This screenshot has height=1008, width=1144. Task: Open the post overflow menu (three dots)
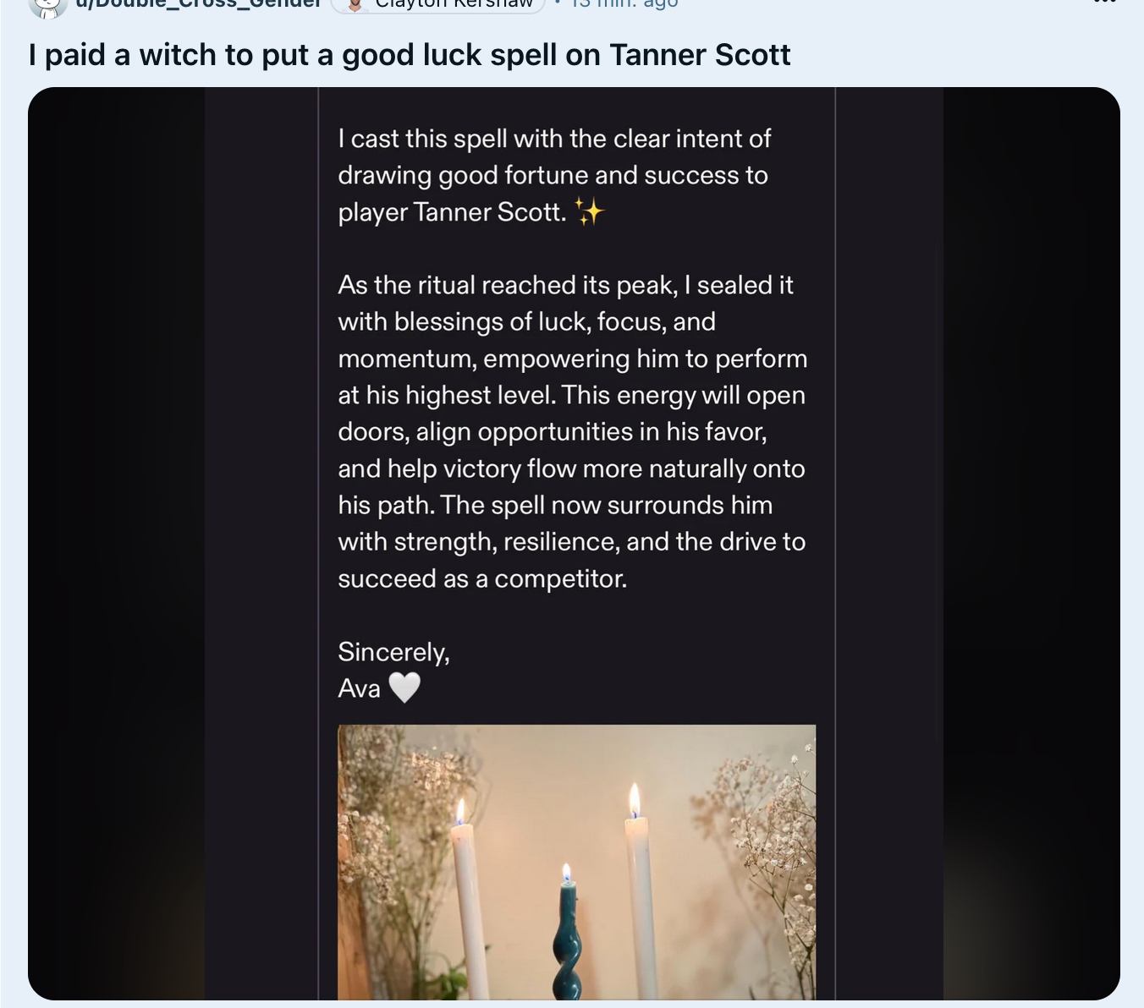tap(1104, 3)
